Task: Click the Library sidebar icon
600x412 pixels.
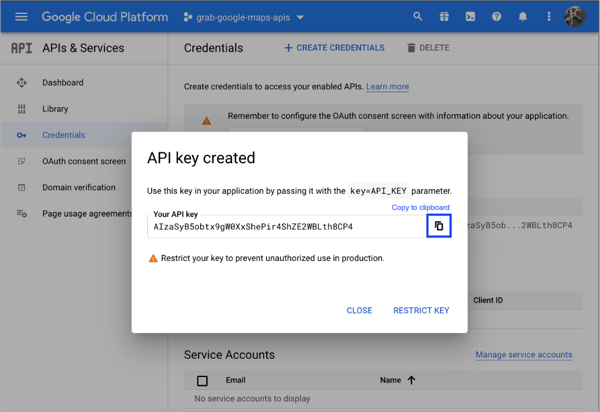Action: (x=22, y=109)
